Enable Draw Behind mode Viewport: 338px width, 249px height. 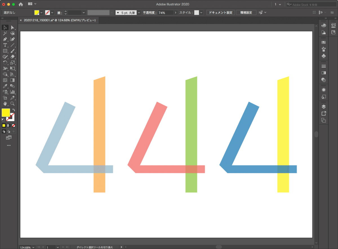pos(9,131)
